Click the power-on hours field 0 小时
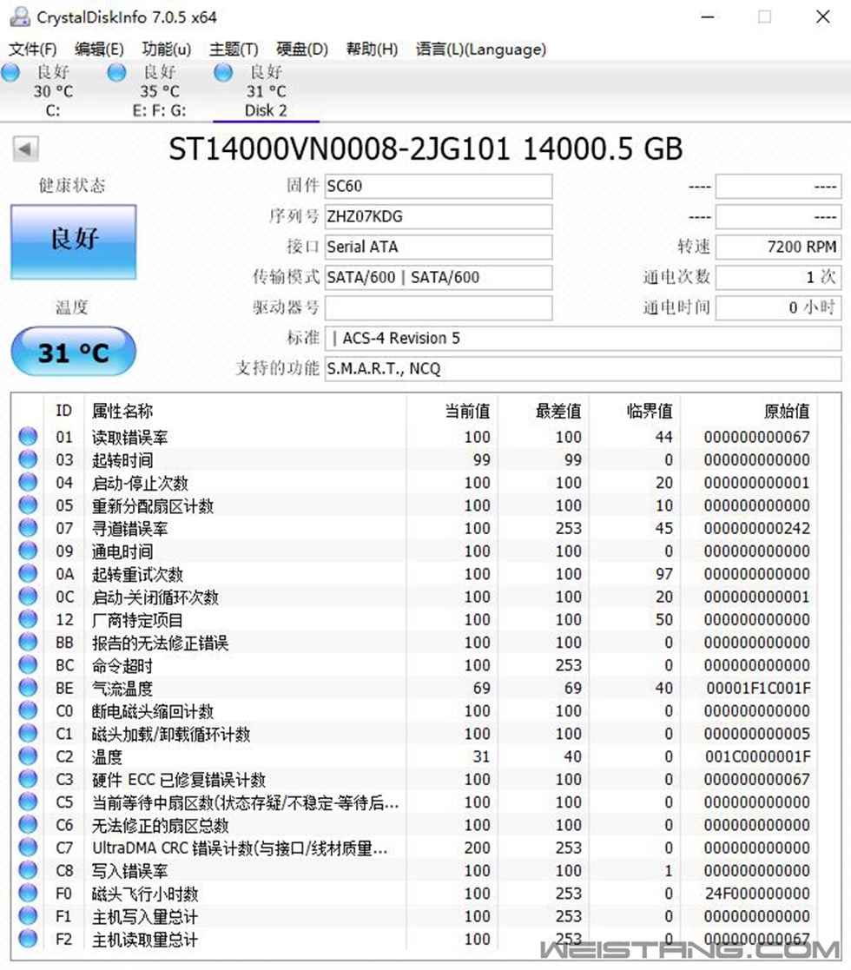 779,307
